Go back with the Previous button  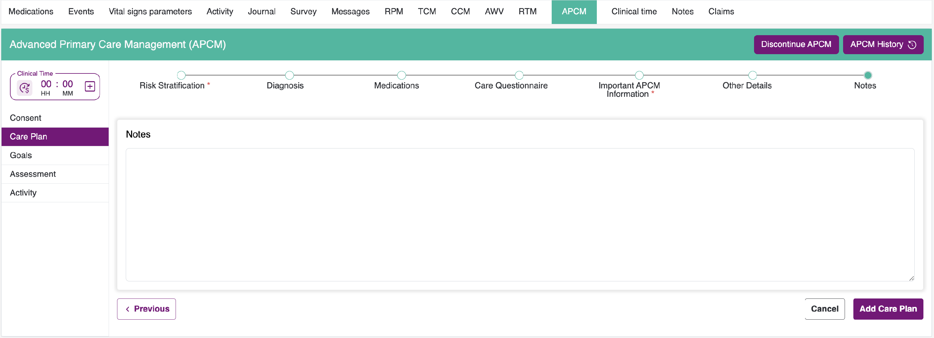(146, 309)
